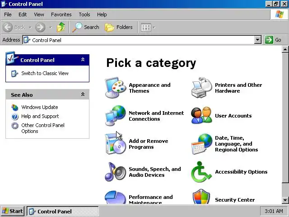289x217 pixels.
Task: Click the Forward arrow toolbar button
Action: [40, 27]
